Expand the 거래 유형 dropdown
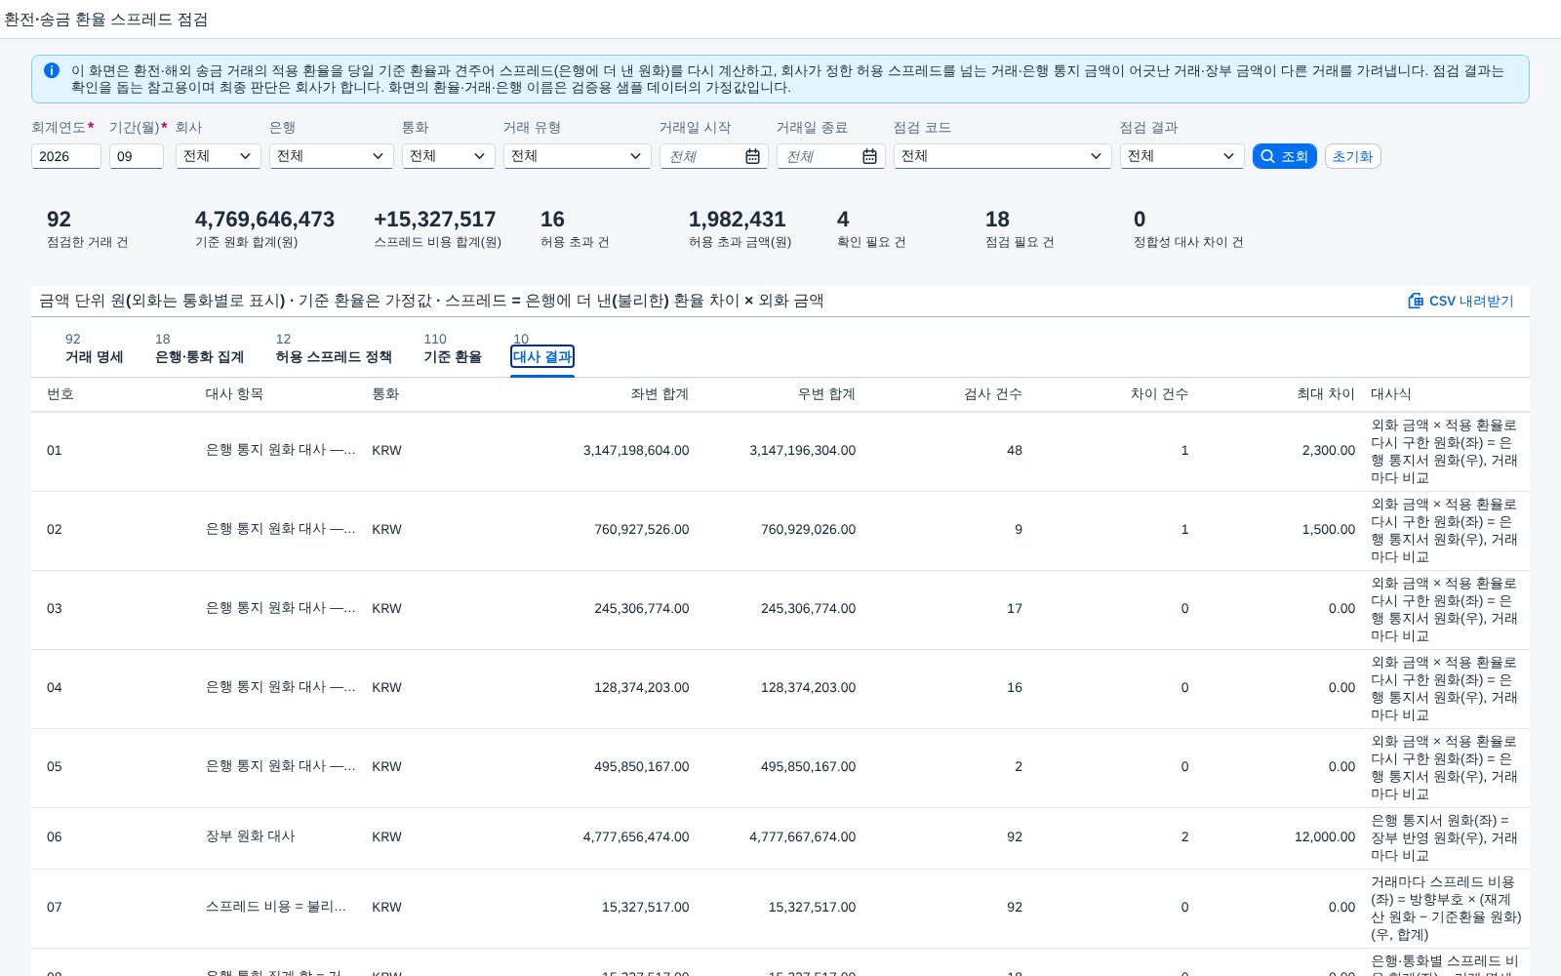Image resolution: width=1561 pixels, height=976 pixels. point(578,156)
